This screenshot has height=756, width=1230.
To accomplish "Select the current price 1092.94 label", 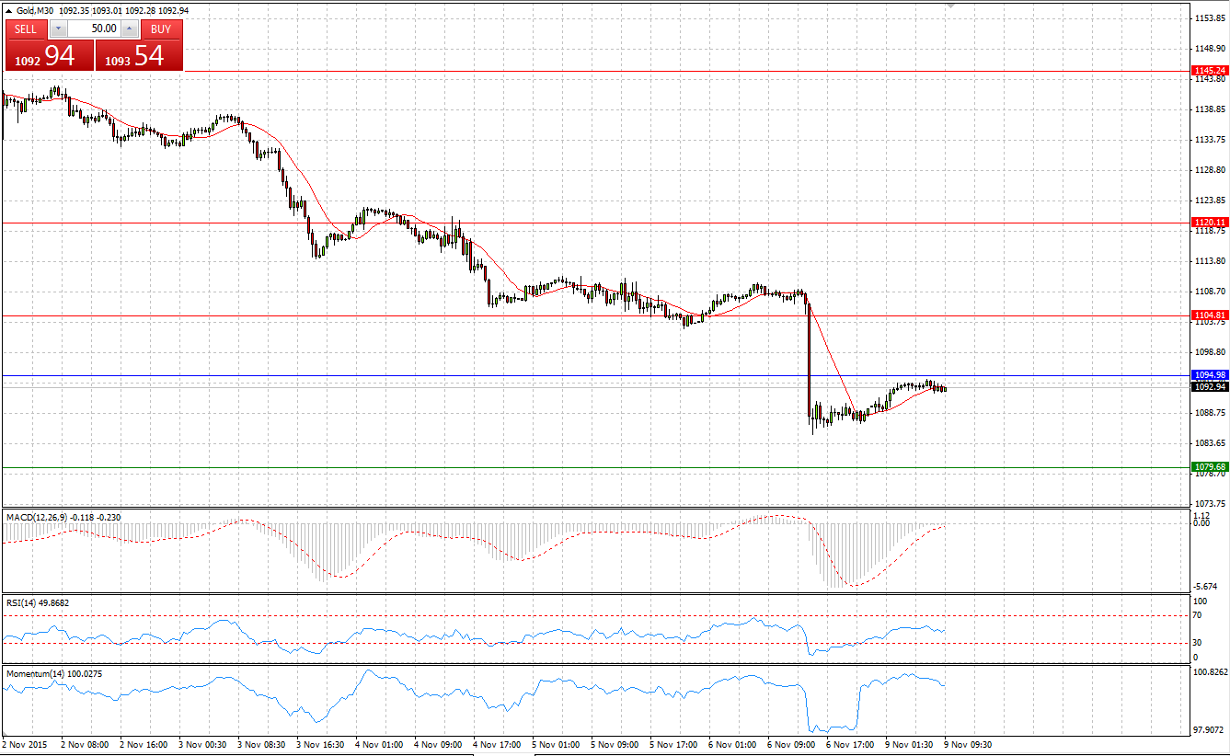I will 1209,387.
